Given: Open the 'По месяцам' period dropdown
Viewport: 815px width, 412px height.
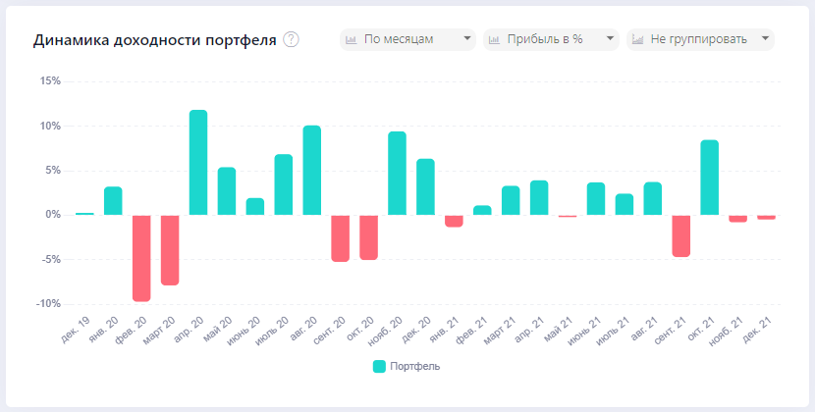Looking at the screenshot, I should [407, 39].
